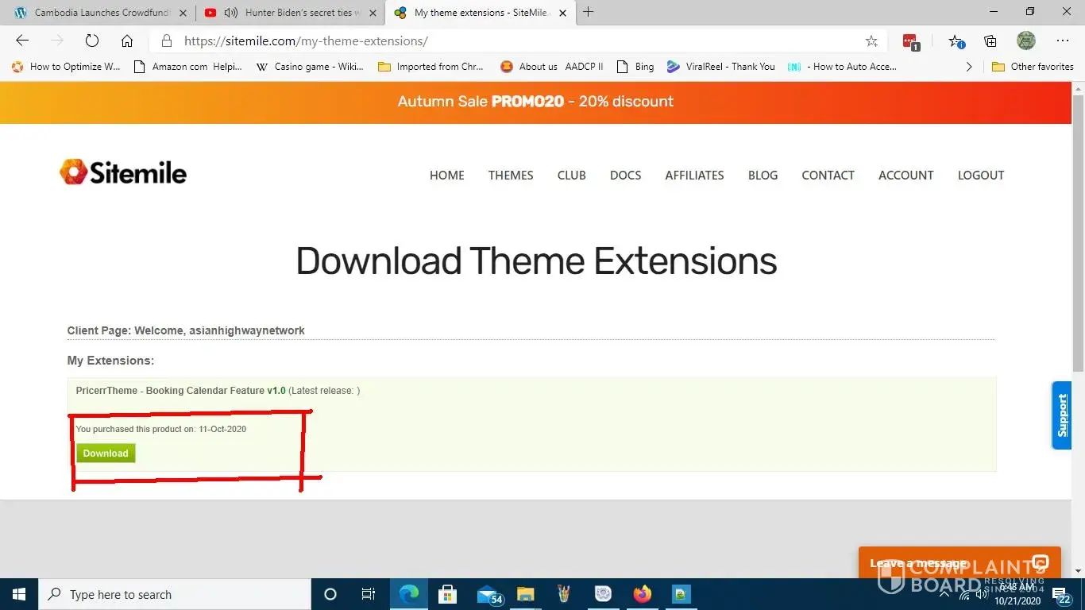The width and height of the screenshot is (1085, 610).
Task: Click the Sitemile logo
Action: (x=123, y=172)
